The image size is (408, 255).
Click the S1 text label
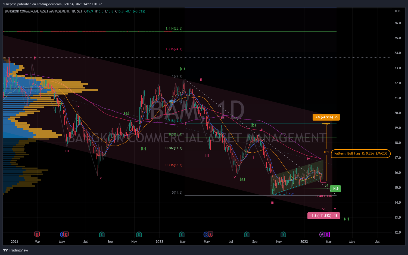[326, 185]
